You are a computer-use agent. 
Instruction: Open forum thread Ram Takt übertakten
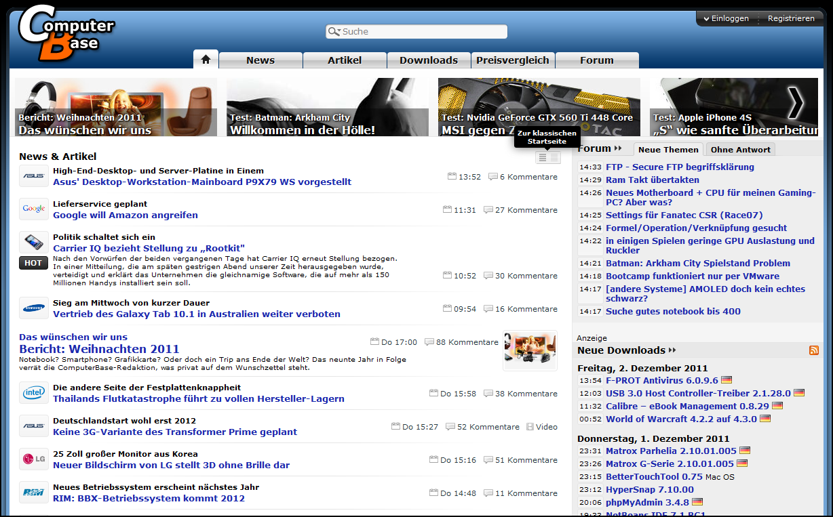(653, 180)
